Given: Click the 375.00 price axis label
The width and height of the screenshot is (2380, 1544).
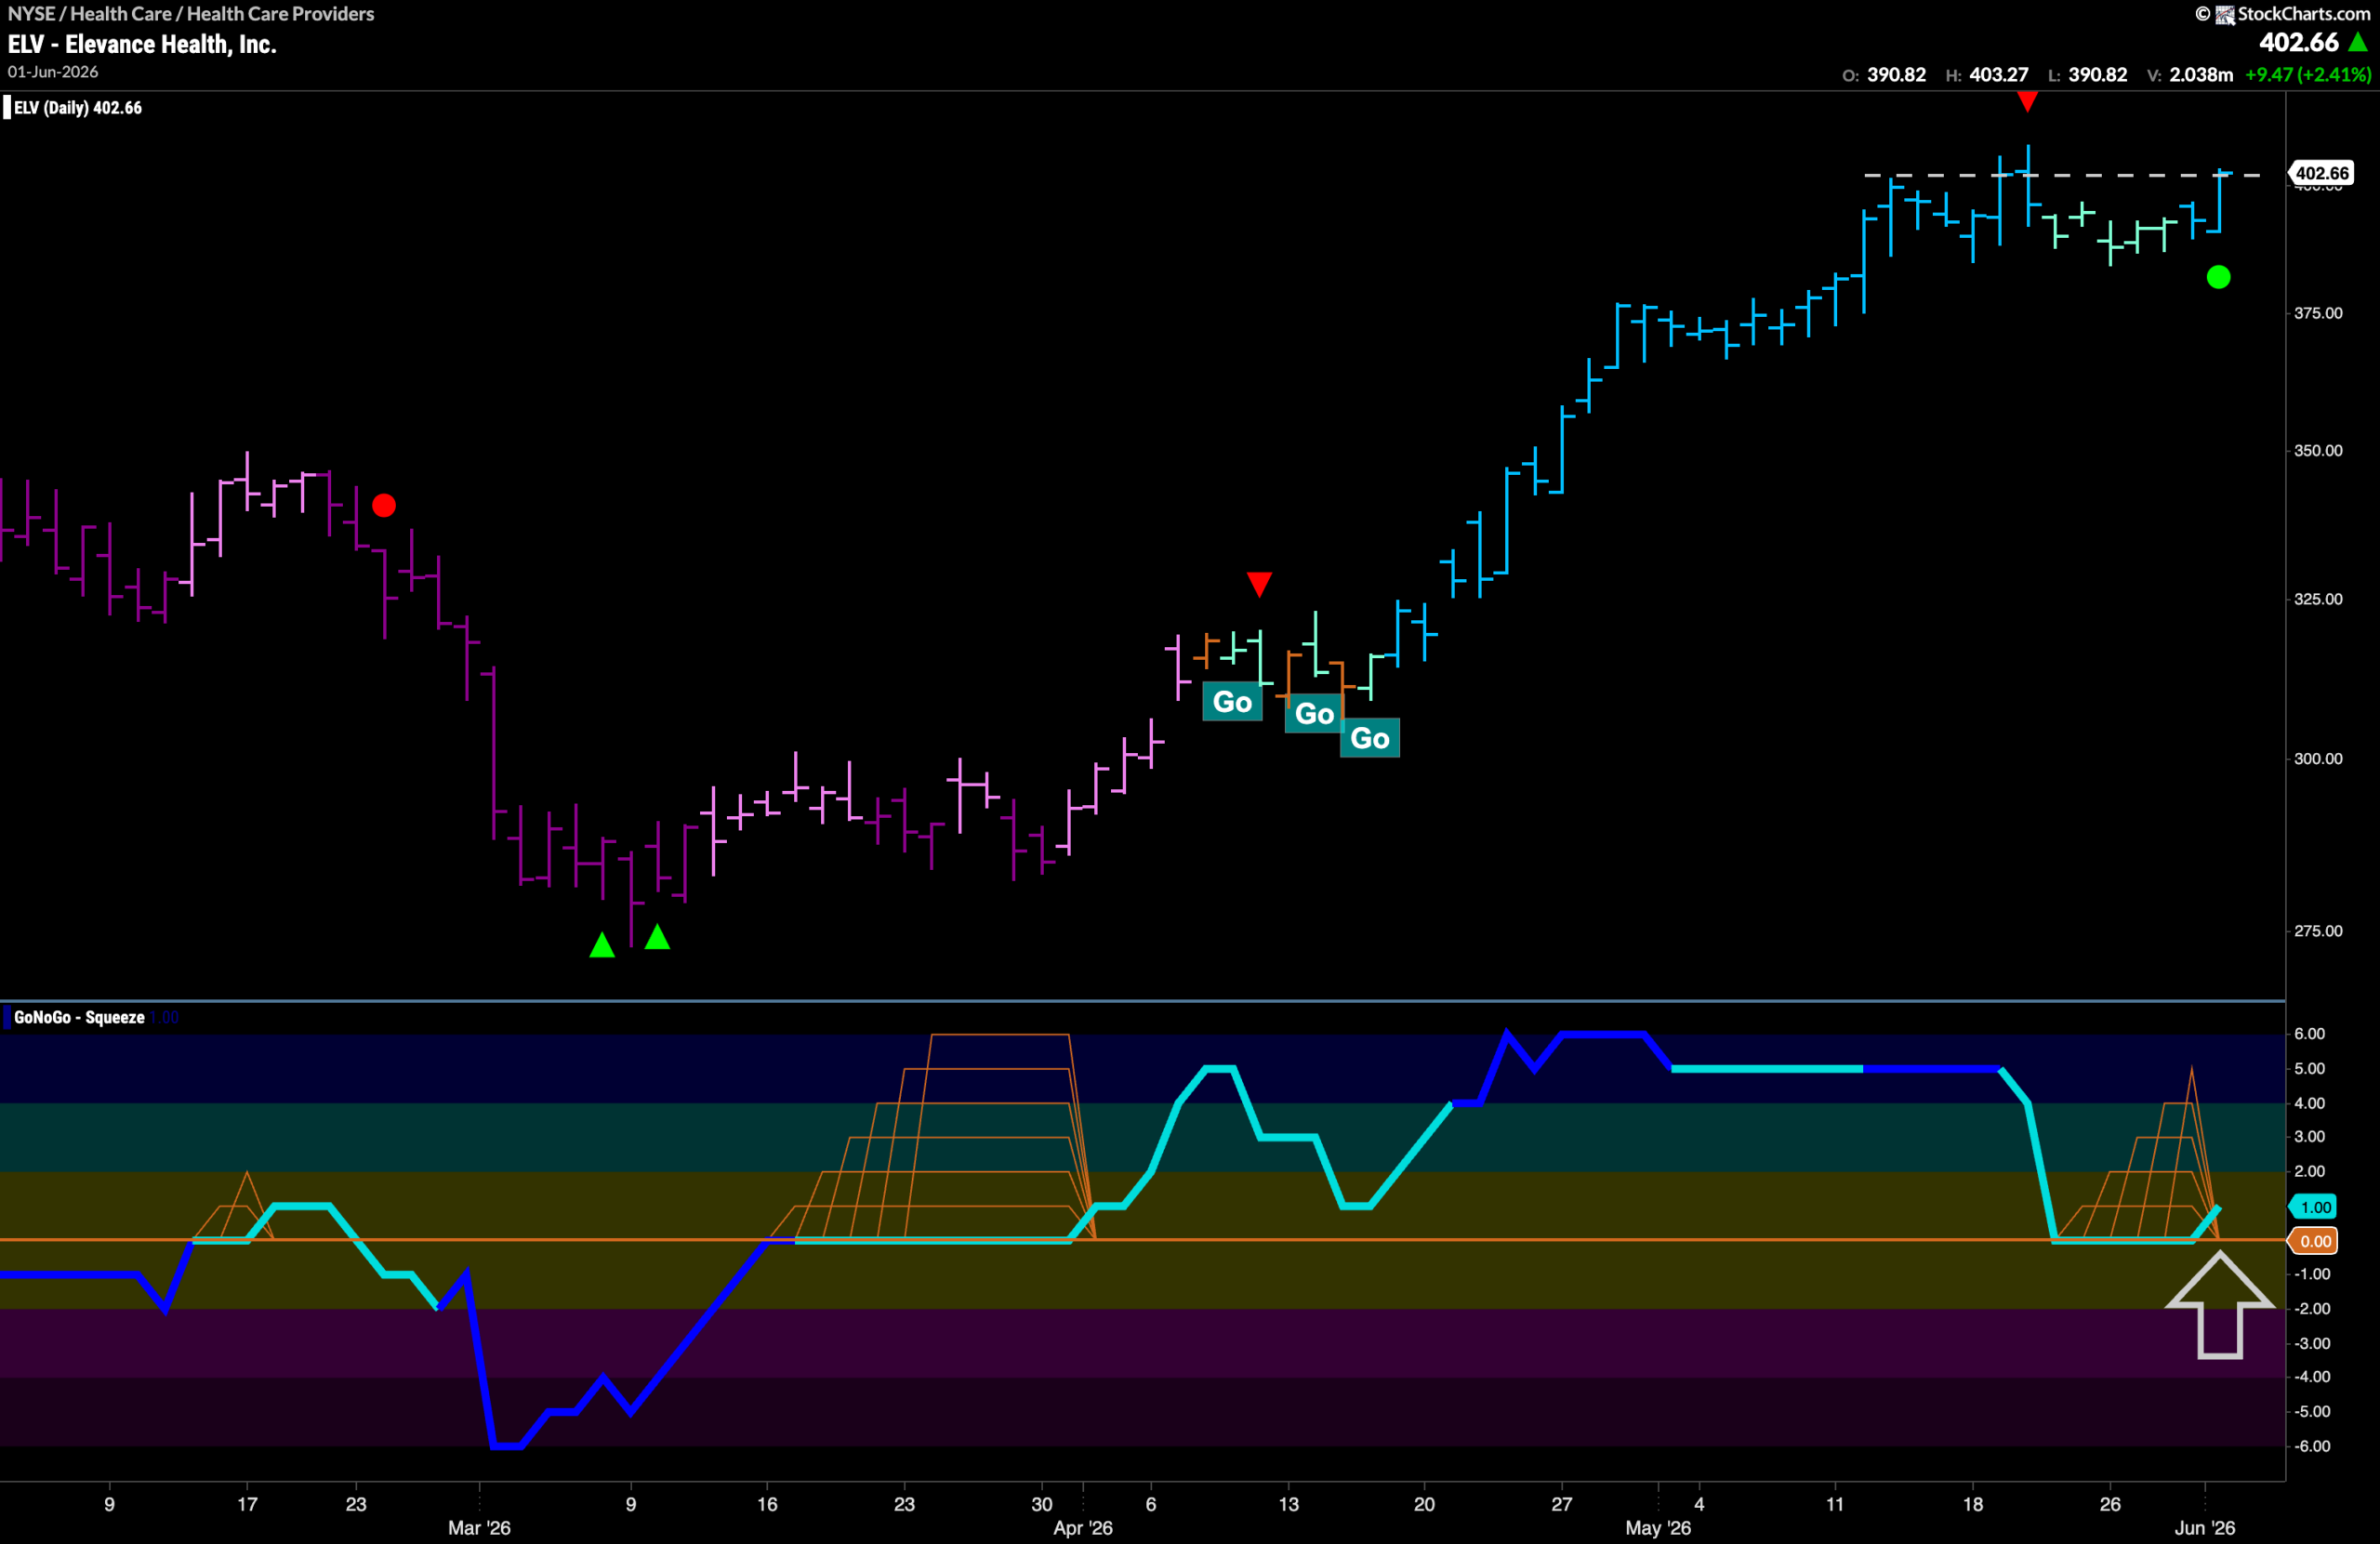Looking at the screenshot, I should click(x=2318, y=313).
